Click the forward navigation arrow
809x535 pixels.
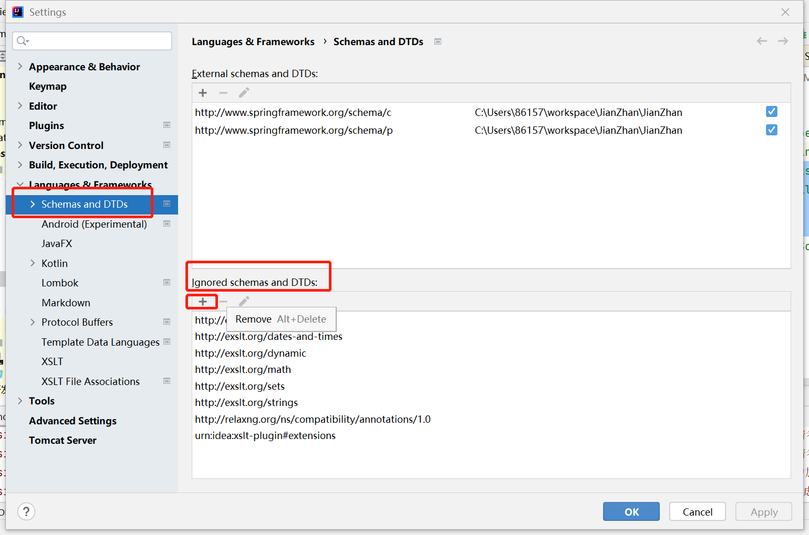[x=783, y=41]
